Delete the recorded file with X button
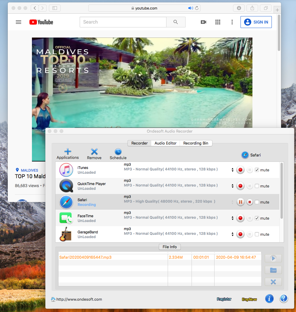This screenshot has width=296, height=312. [273, 282]
